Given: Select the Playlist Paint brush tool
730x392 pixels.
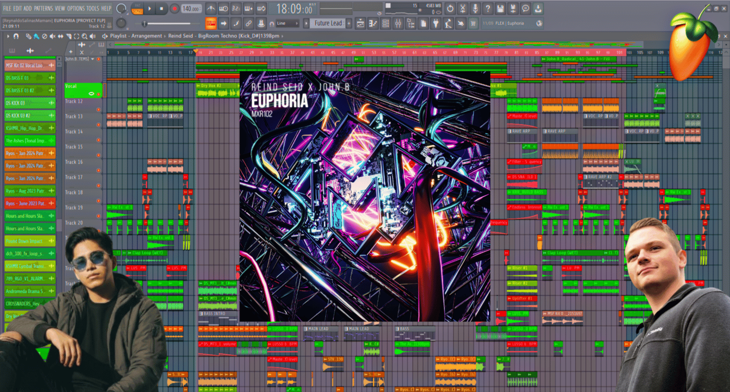Looking at the screenshot, I should pos(36,36).
